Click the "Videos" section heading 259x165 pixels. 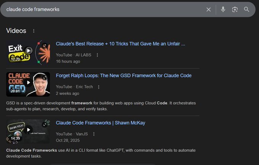coord(16,31)
